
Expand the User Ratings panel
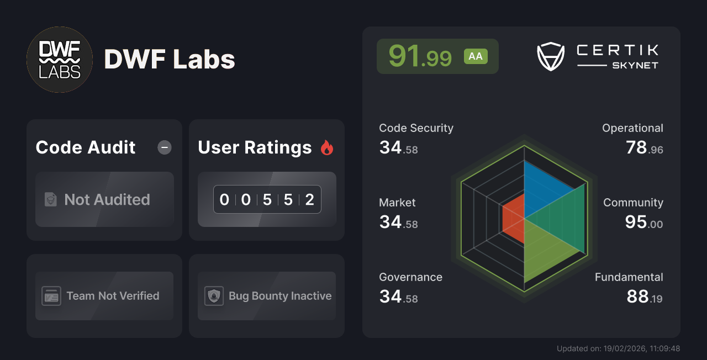[267, 180]
